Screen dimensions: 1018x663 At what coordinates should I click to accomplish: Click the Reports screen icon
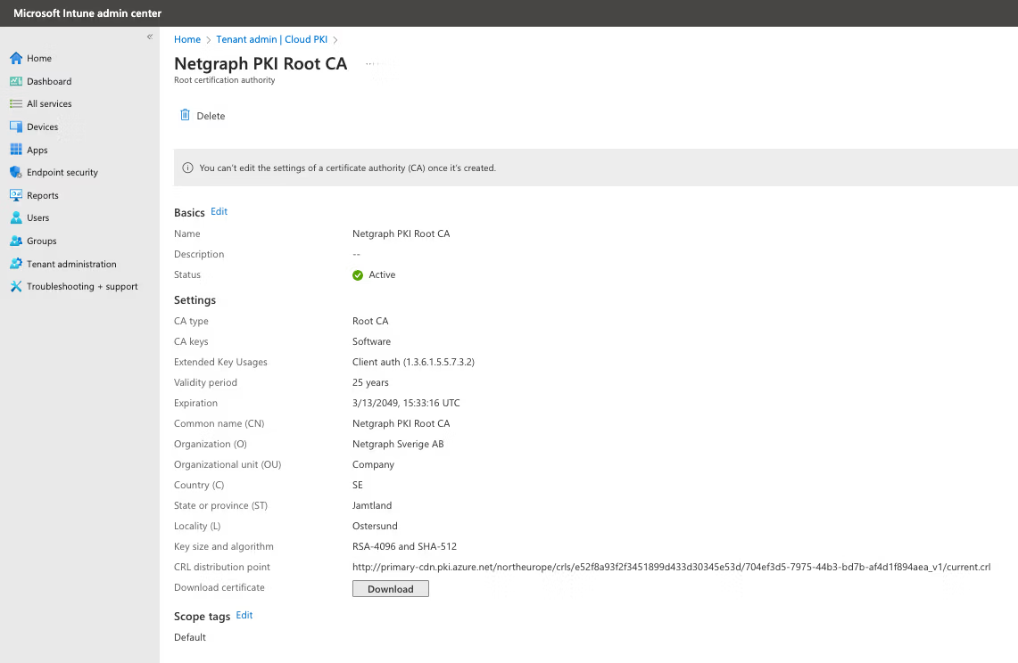click(16, 194)
